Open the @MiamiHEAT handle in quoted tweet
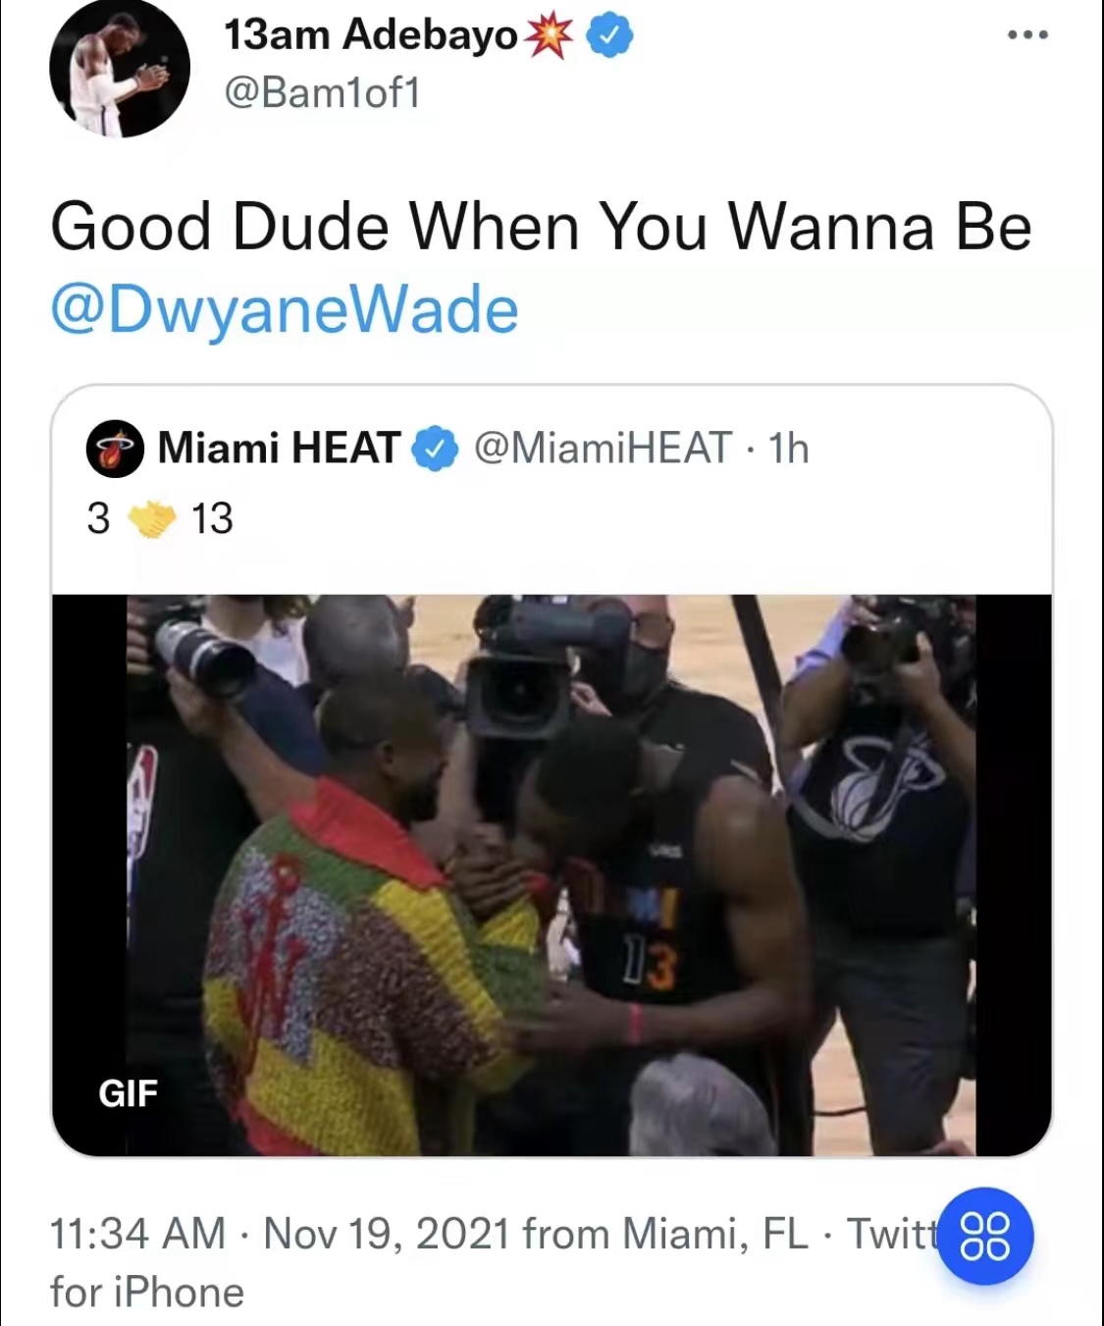 click(x=603, y=448)
